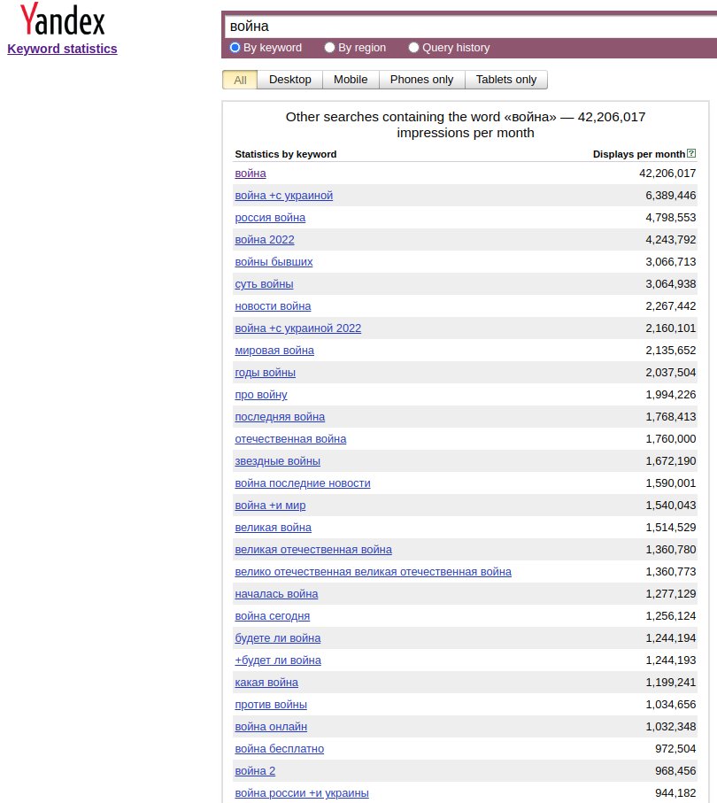Viewport: 717px width, 803px height.
Task: Open велико отечественная великая отечественная война link
Action: 373,572
